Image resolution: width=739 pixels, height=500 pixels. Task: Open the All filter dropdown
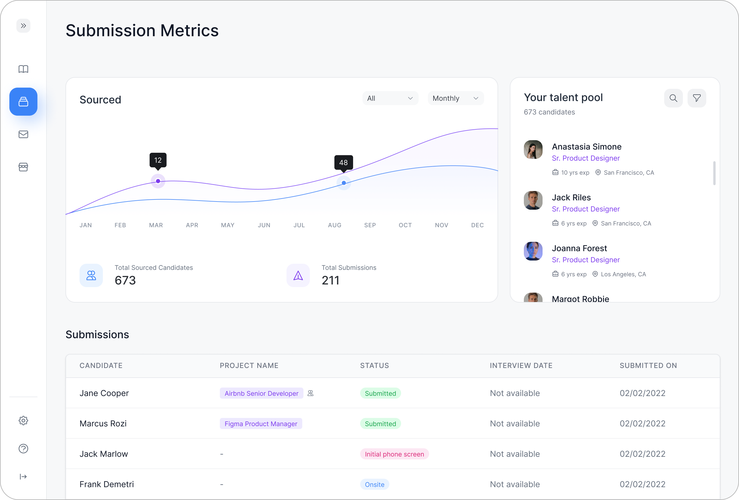[390, 98]
